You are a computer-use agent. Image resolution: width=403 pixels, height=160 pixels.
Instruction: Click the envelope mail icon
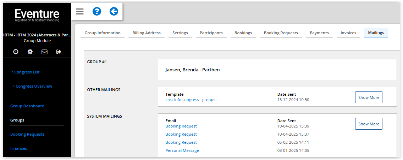pyautogui.click(x=44, y=52)
